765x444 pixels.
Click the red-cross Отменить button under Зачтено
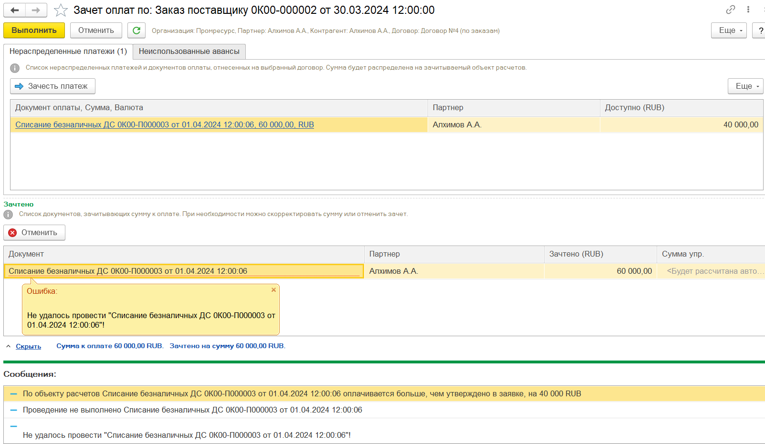(x=34, y=232)
